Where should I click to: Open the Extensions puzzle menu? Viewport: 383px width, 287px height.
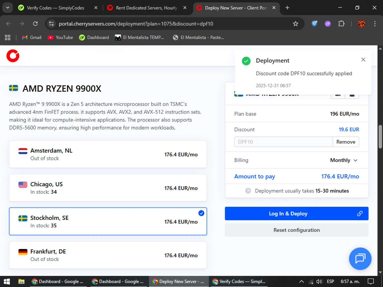pyautogui.click(x=341, y=24)
